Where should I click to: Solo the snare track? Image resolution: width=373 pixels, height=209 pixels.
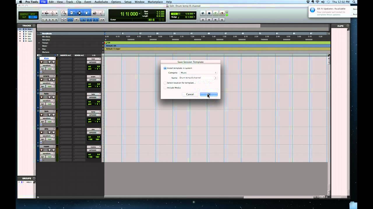(x=49, y=80)
